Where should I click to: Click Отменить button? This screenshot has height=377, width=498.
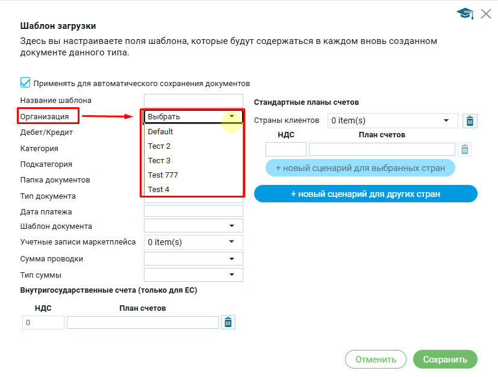375,360
